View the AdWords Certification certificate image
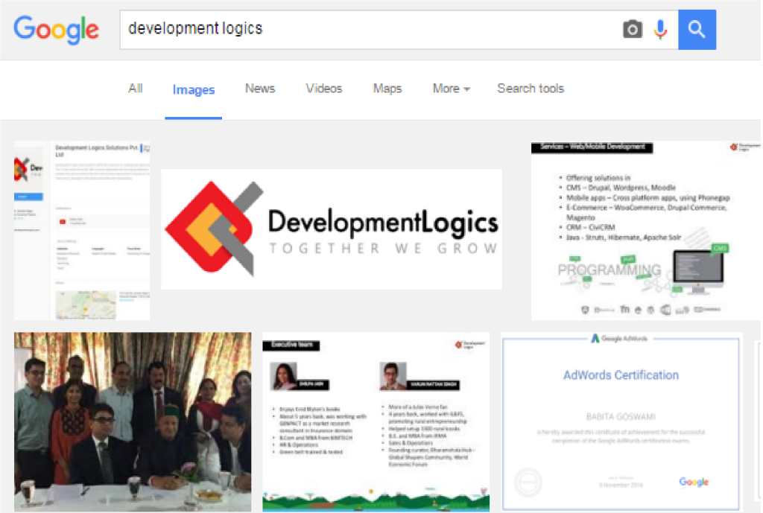The image size is (763, 513). click(621, 421)
